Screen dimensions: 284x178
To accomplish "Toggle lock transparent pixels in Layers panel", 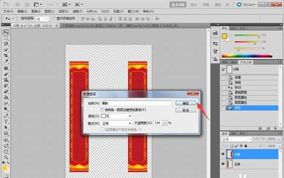I will coord(232,146).
